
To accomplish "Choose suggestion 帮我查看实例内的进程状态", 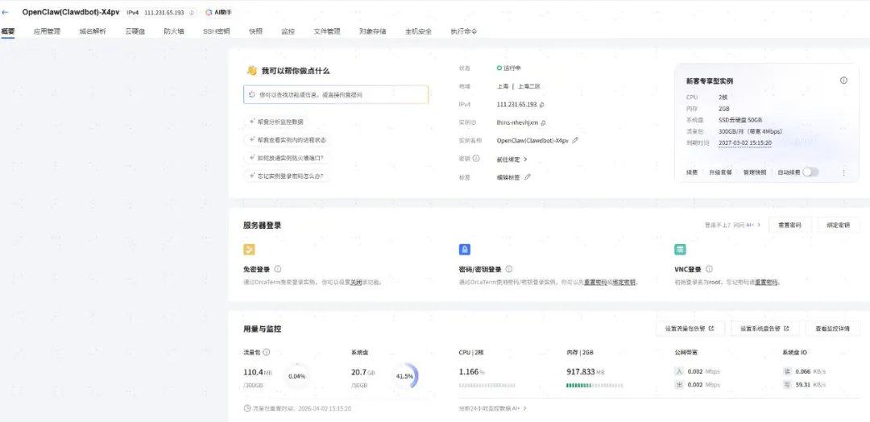I will pyautogui.click(x=288, y=140).
